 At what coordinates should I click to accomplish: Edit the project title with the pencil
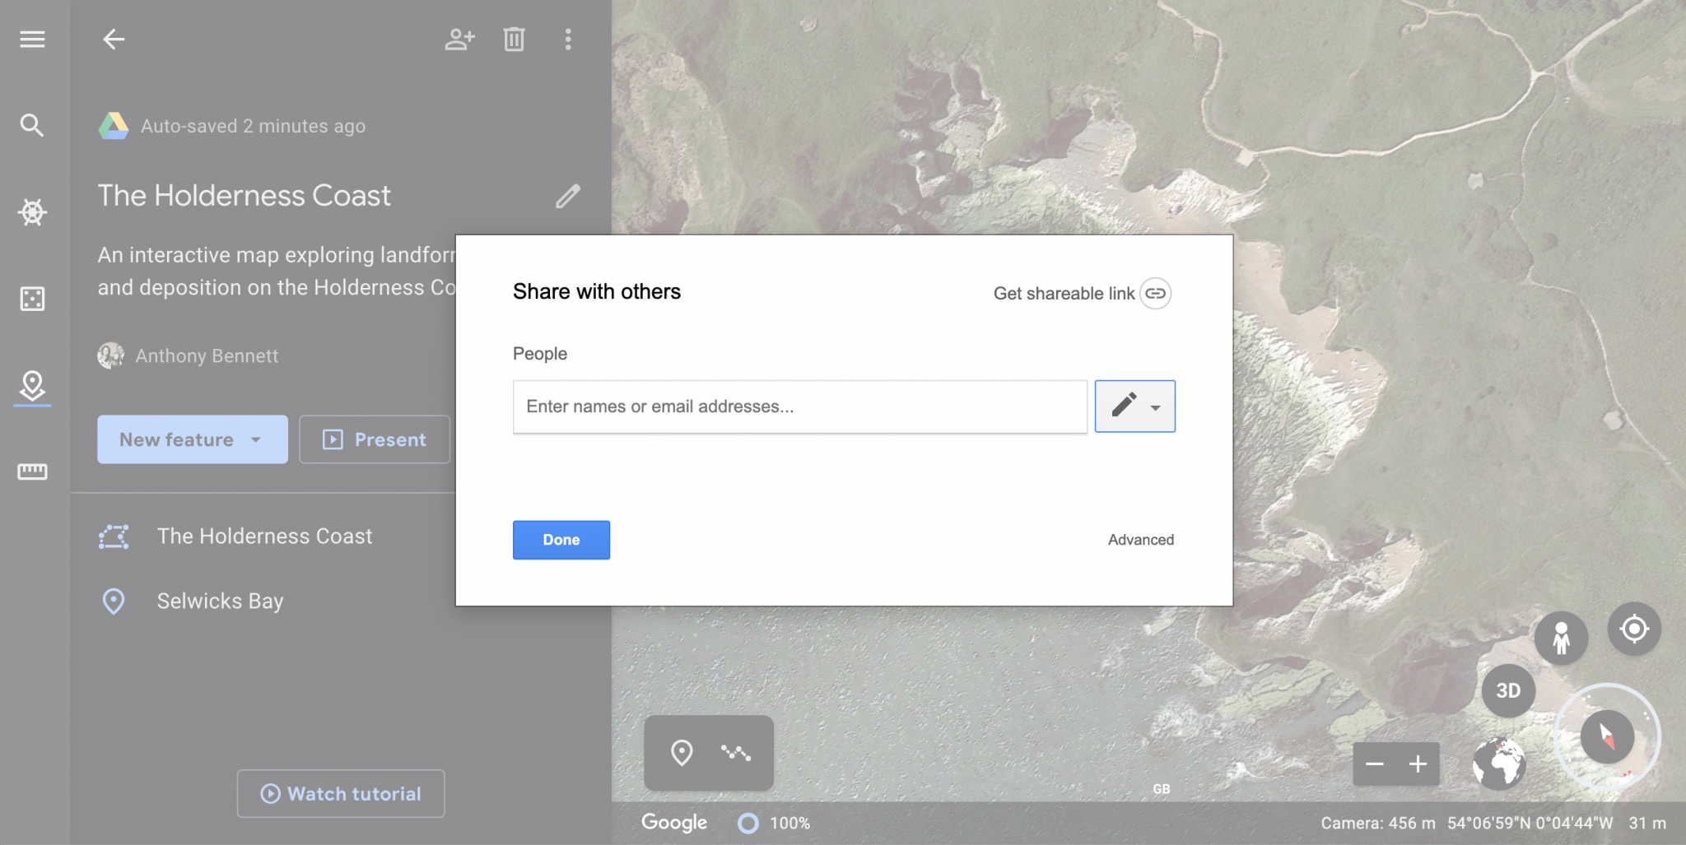click(x=567, y=196)
